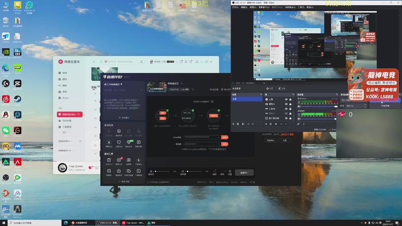
Task: Unlock the camera source lock icon
Action: pos(290,104)
